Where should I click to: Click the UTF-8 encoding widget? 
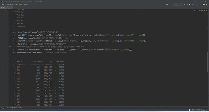[198, 110]
